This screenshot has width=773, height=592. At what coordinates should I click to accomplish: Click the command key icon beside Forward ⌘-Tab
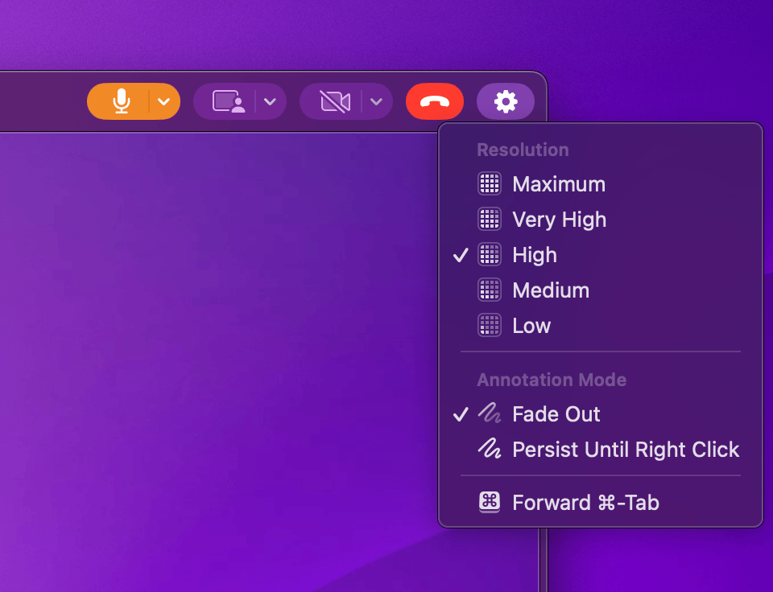click(490, 503)
